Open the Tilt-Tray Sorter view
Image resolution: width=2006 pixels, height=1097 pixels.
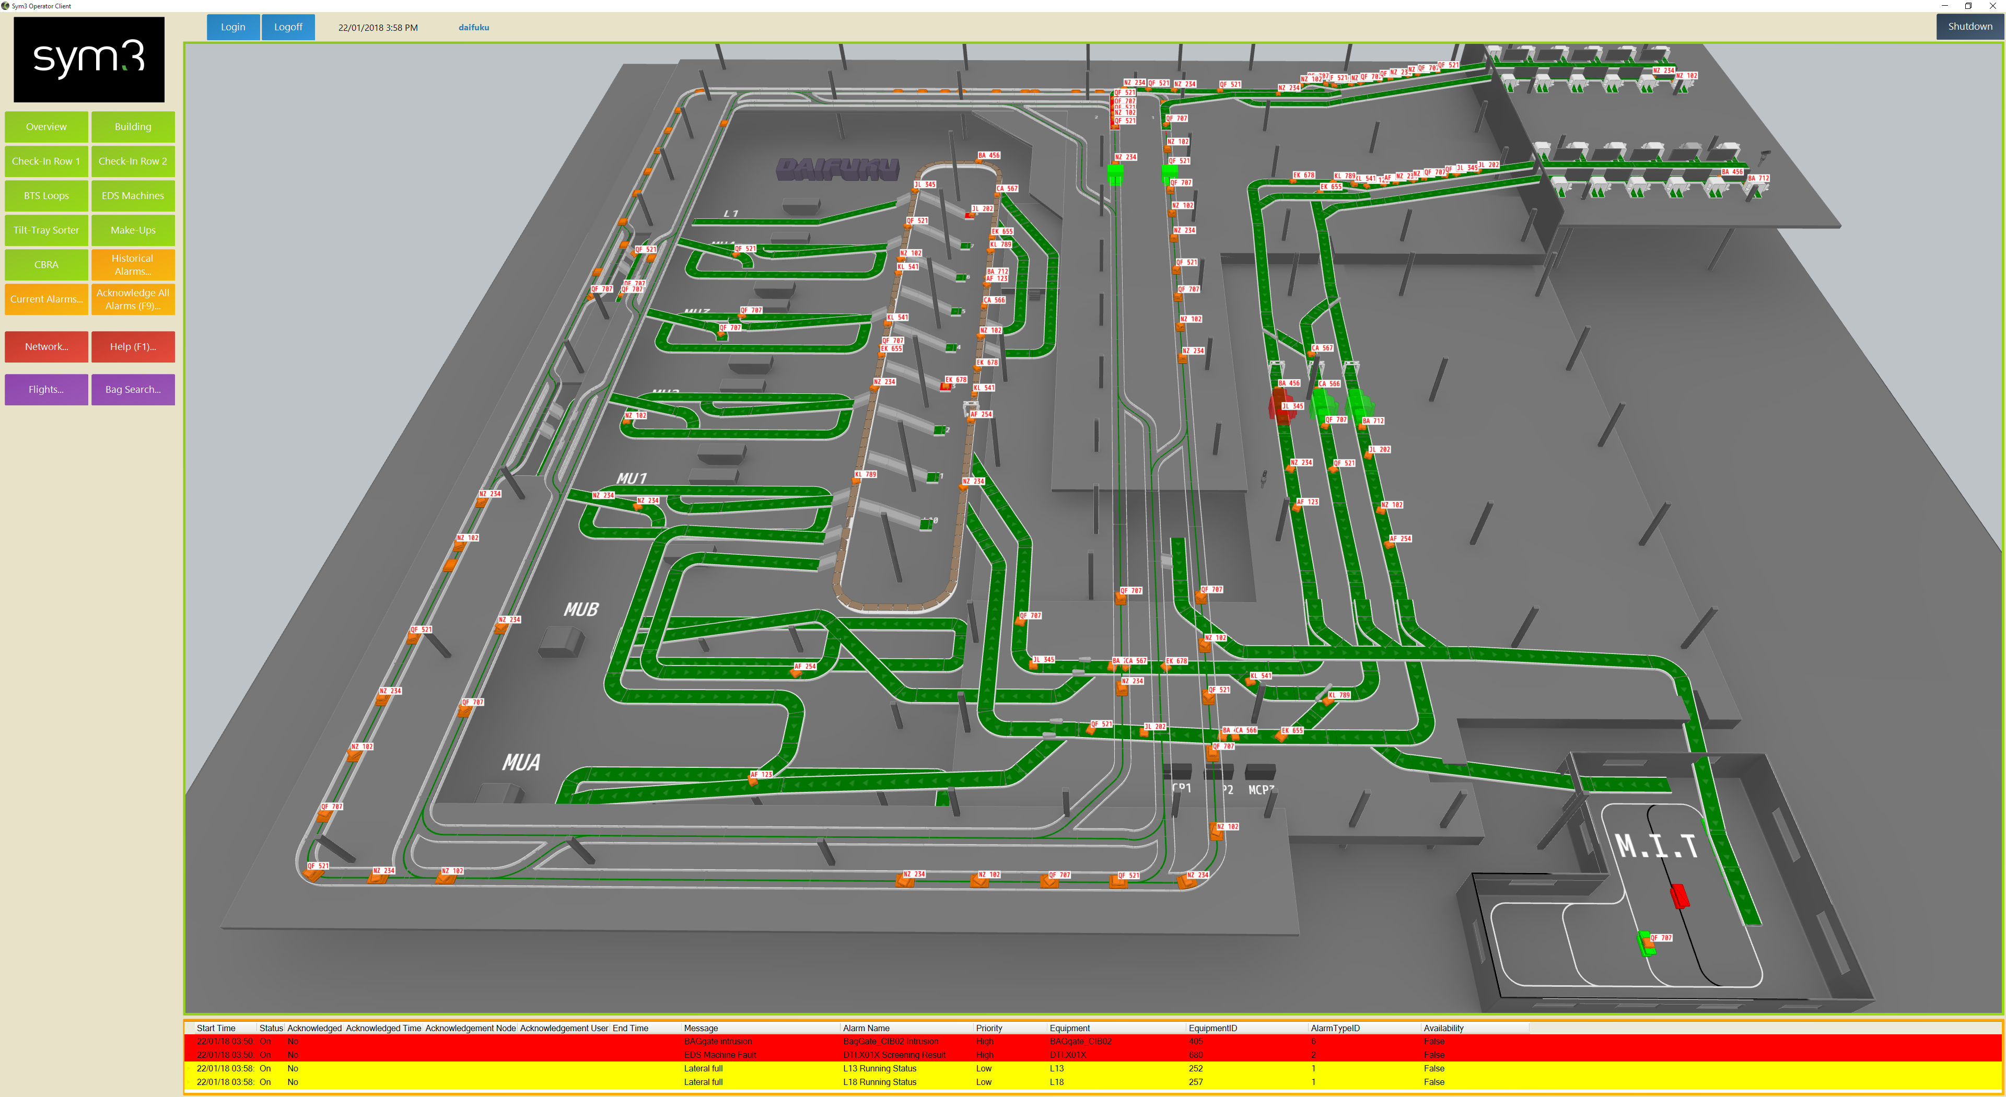pos(46,230)
